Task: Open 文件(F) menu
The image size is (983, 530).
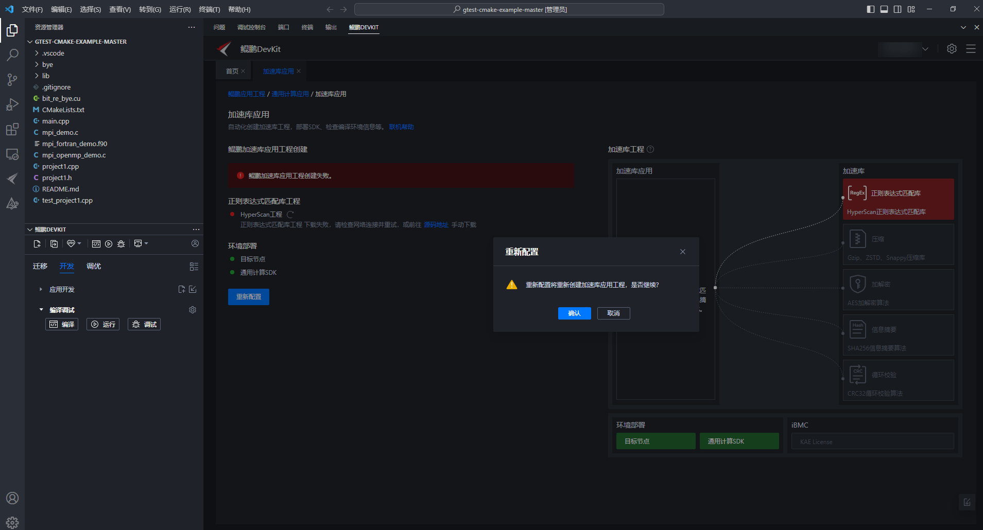Action: [x=32, y=9]
